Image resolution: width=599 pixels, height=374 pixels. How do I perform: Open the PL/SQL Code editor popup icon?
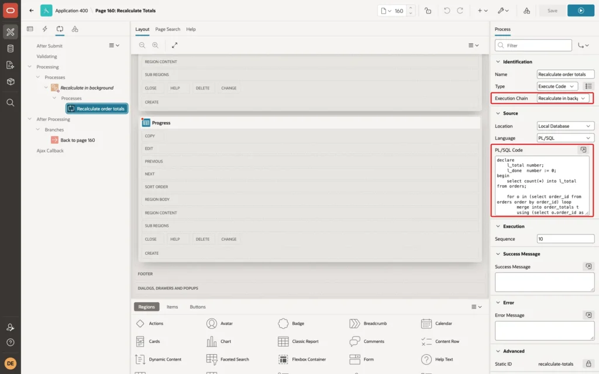click(x=583, y=150)
